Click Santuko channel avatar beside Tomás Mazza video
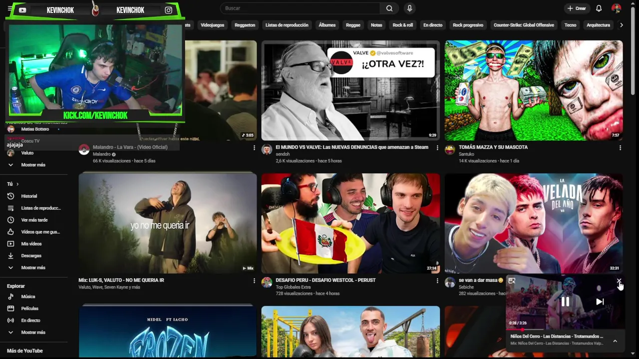This screenshot has width=639, height=359. pos(450,150)
